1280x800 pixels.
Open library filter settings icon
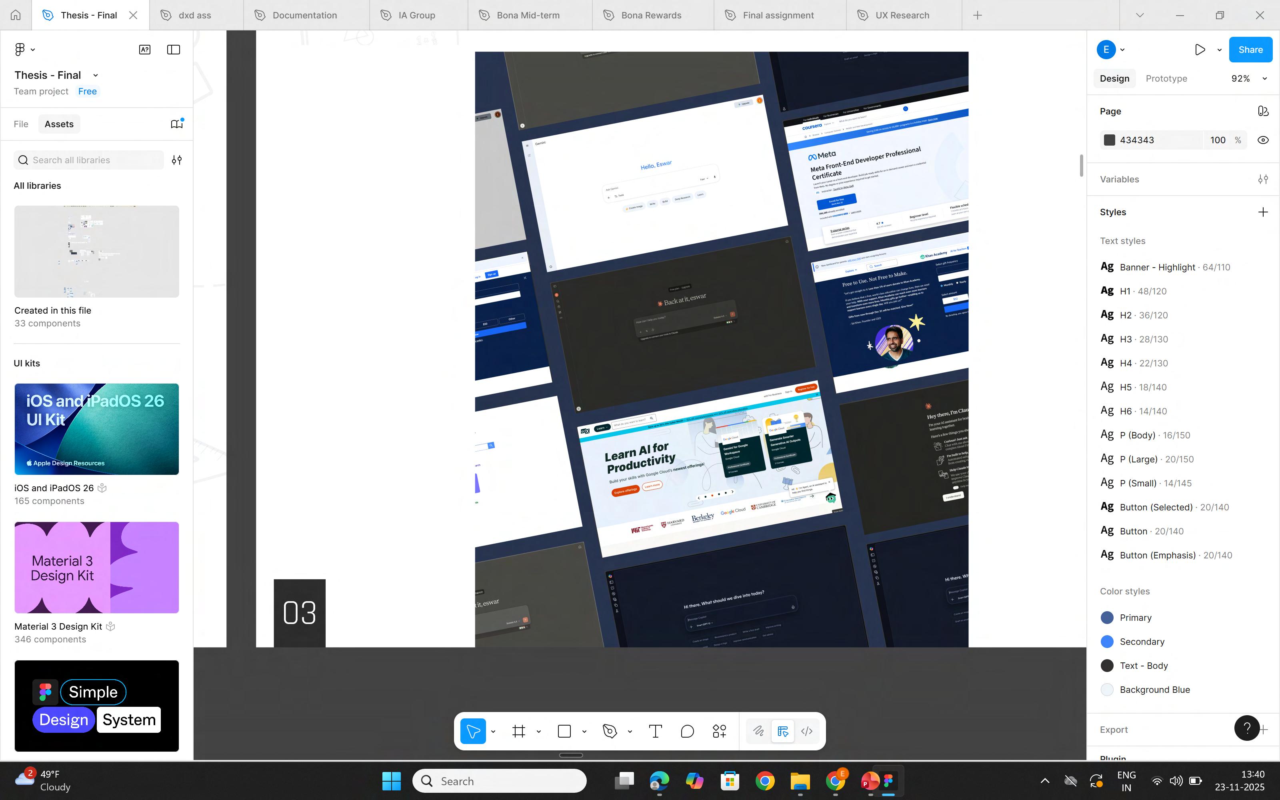coord(177,160)
